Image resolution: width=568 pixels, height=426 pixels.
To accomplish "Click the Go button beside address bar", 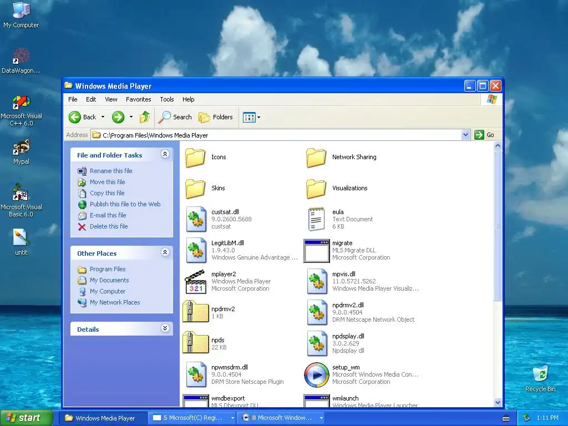I will 484,135.
